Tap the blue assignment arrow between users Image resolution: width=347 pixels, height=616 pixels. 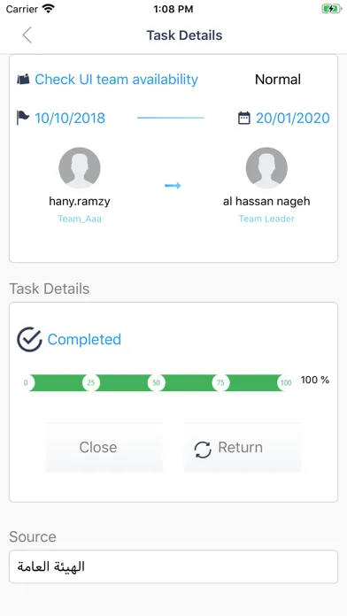(x=173, y=186)
